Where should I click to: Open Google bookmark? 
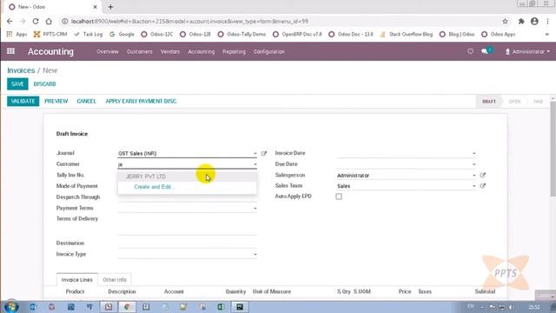(122, 35)
